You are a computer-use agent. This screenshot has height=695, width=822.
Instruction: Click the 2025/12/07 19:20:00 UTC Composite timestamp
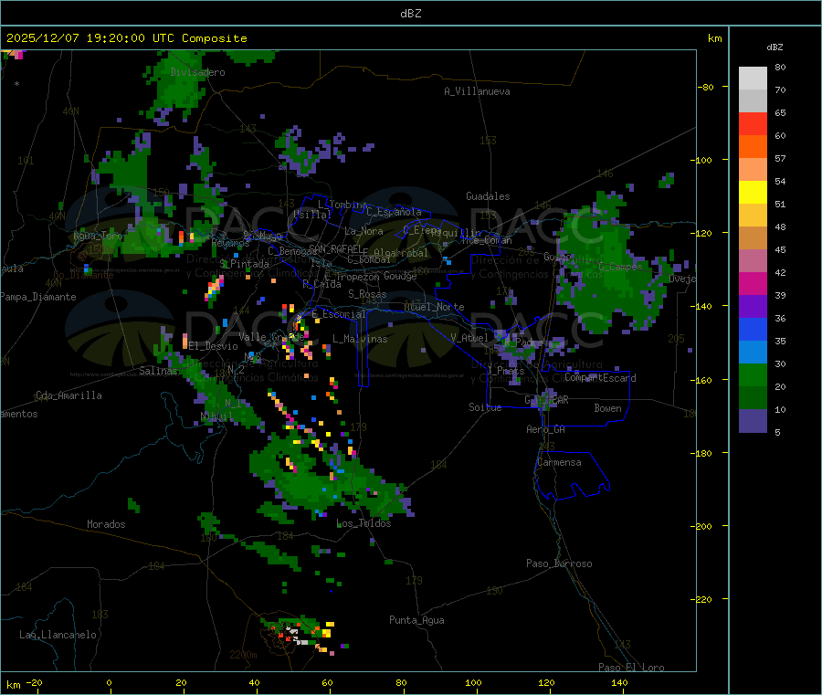click(127, 38)
